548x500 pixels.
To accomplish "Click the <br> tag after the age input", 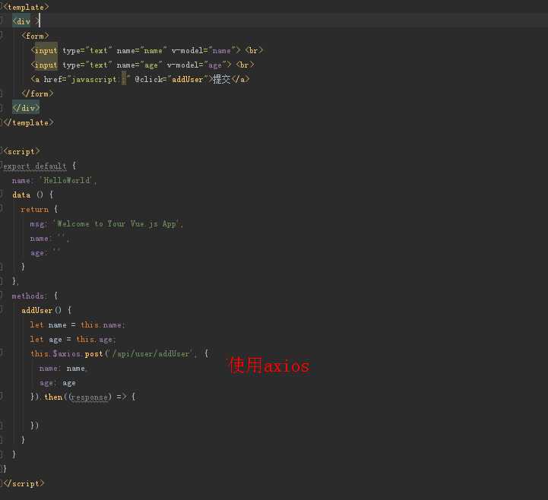I will tap(245, 65).
